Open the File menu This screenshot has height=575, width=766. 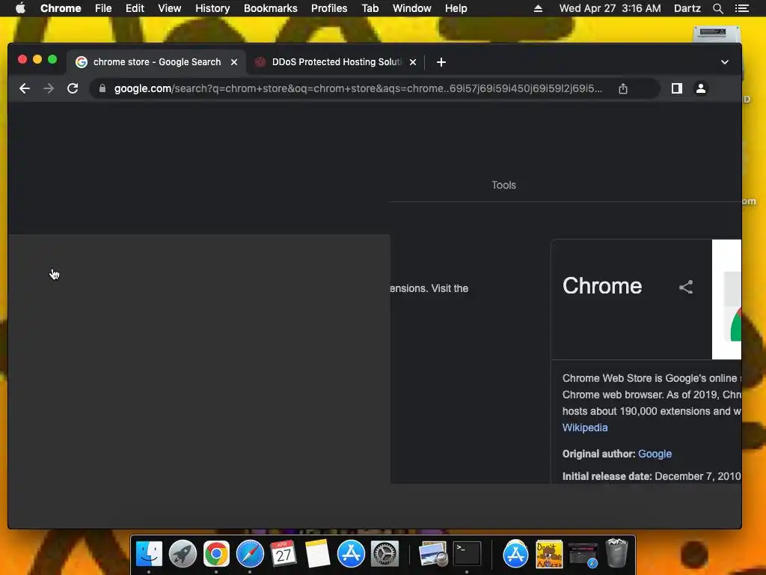pyautogui.click(x=103, y=8)
